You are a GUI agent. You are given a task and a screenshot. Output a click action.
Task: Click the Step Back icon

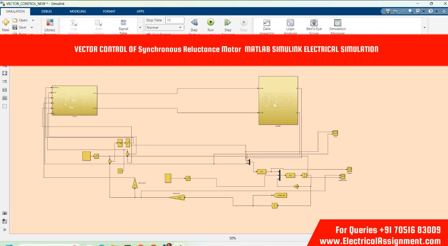[x=194, y=23]
